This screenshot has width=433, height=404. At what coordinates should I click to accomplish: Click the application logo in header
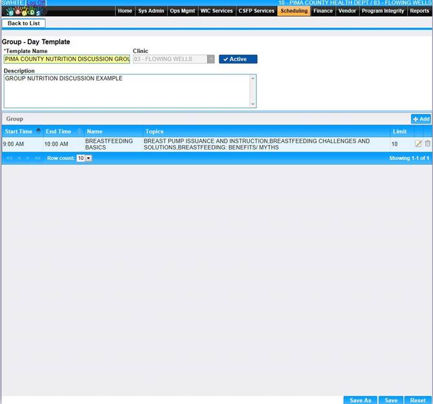23,11
